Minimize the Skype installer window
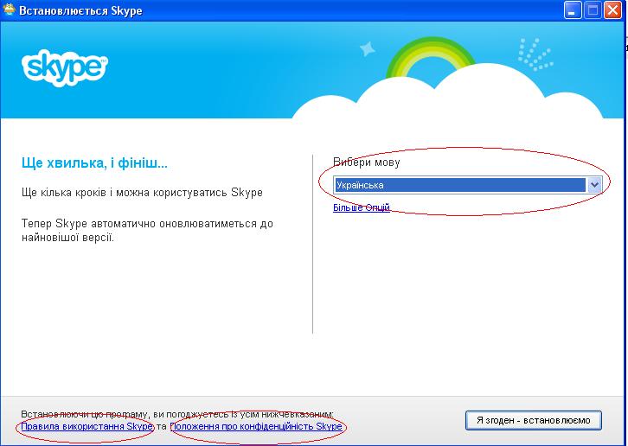 (572, 10)
